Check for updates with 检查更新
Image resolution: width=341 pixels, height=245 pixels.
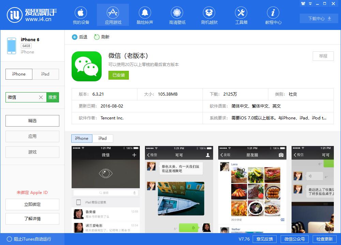click(x=325, y=239)
